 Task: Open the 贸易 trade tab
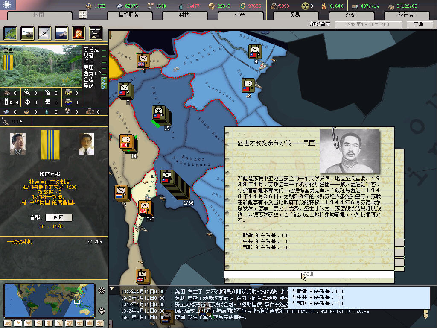(x=295, y=15)
